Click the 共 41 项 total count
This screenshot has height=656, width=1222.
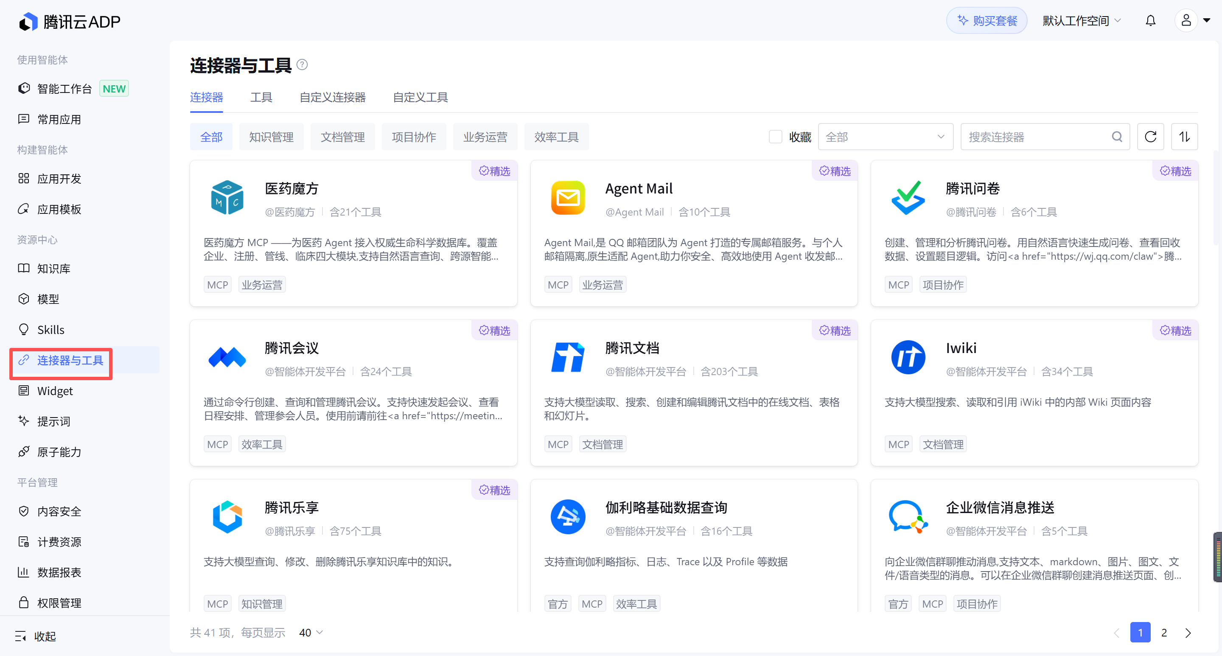tap(209, 632)
